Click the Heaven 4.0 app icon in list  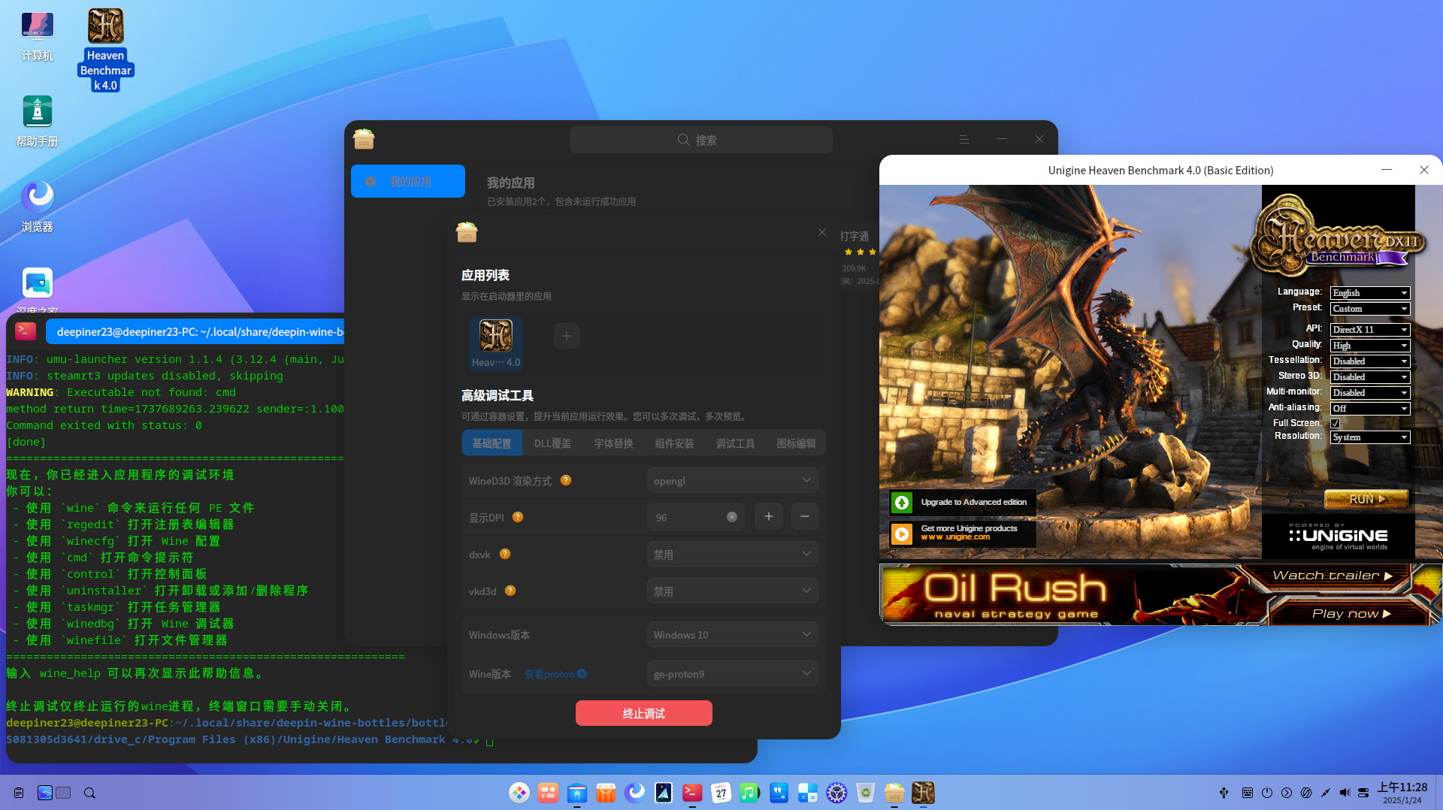click(x=496, y=343)
